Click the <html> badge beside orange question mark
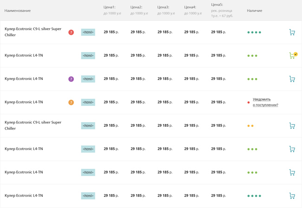This screenshot has height=209, width=302. 88,102
